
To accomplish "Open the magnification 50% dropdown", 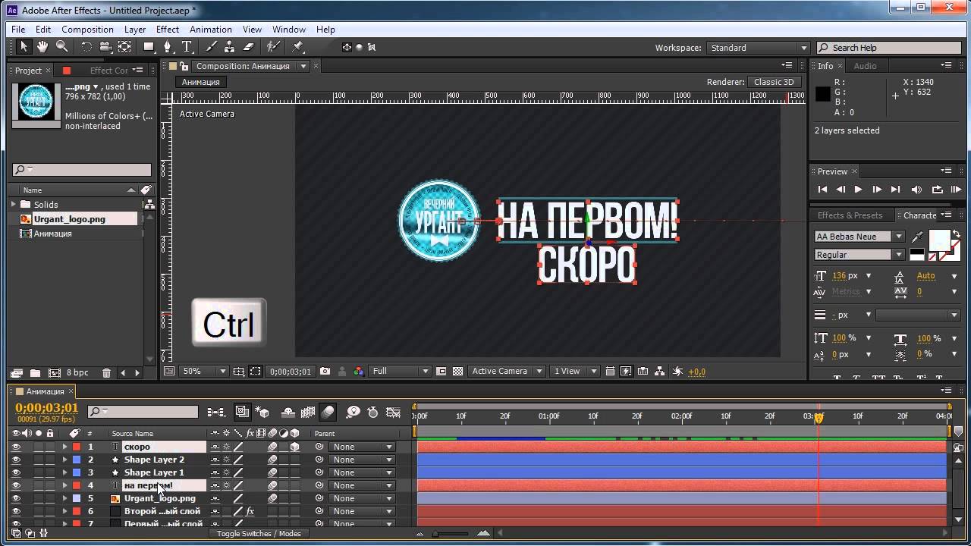I will 203,372.
